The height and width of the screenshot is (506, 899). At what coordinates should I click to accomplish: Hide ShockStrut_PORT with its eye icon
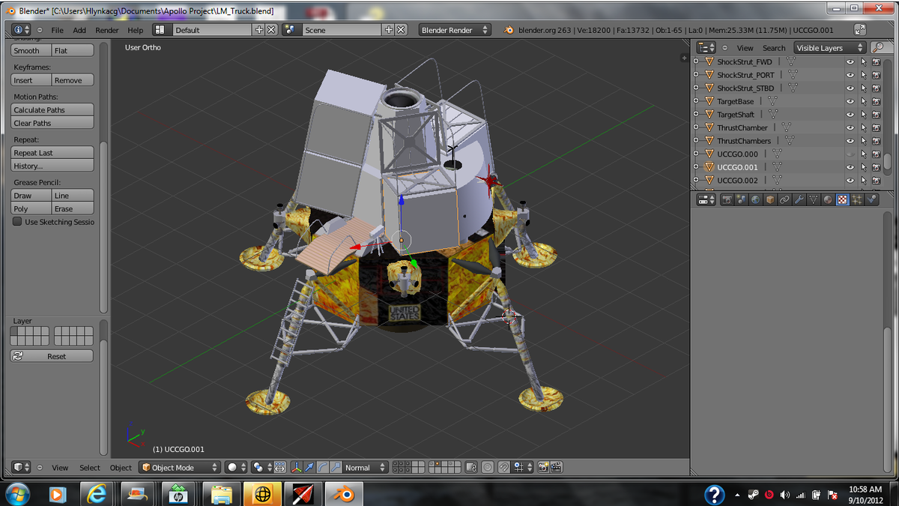(850, 75)
